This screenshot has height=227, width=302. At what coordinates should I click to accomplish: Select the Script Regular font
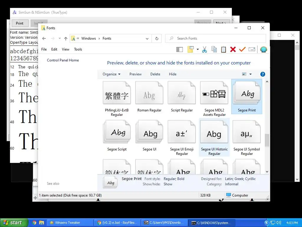point(182,97)
